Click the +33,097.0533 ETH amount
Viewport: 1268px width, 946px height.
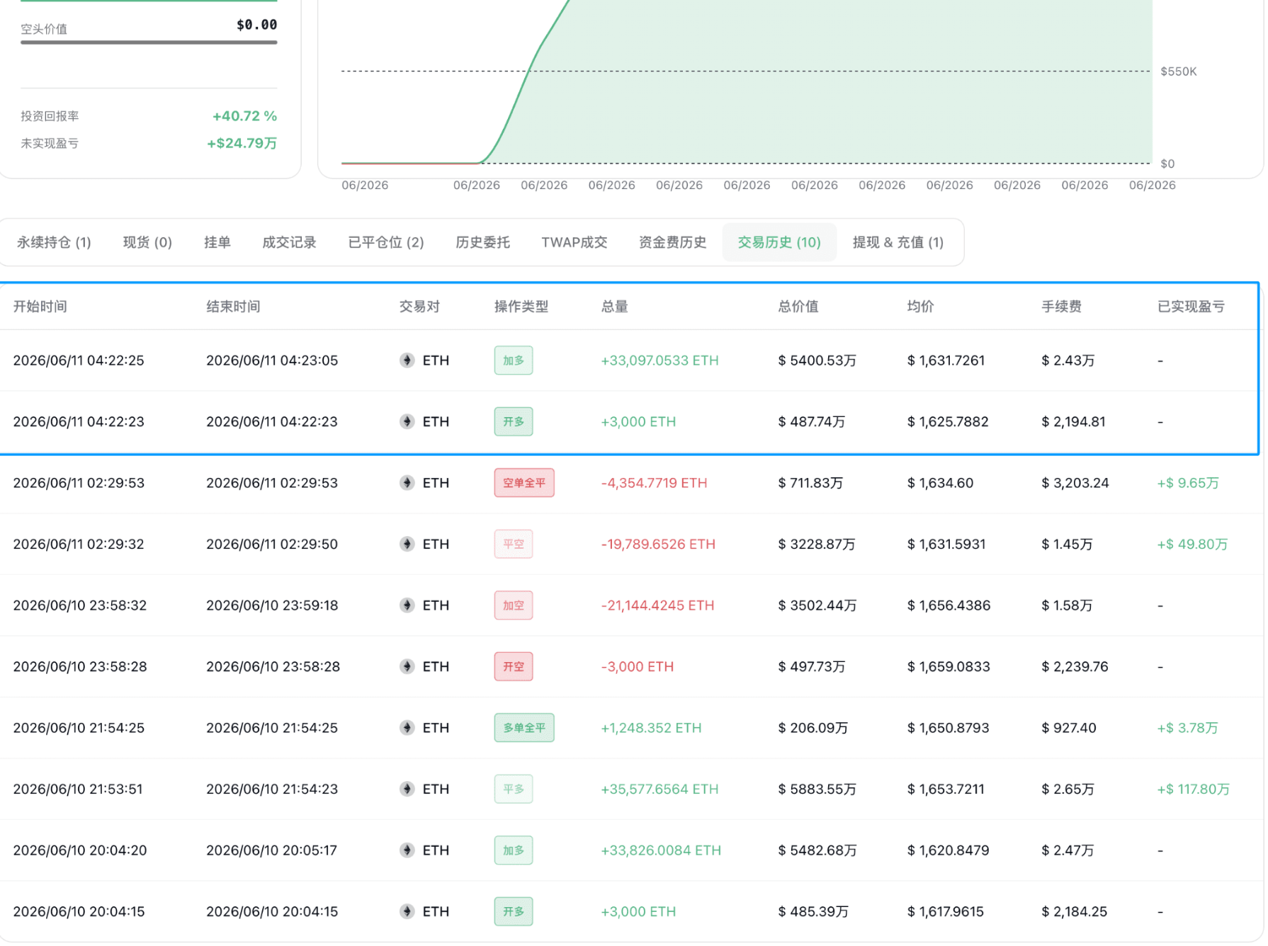tap(660, 360)
